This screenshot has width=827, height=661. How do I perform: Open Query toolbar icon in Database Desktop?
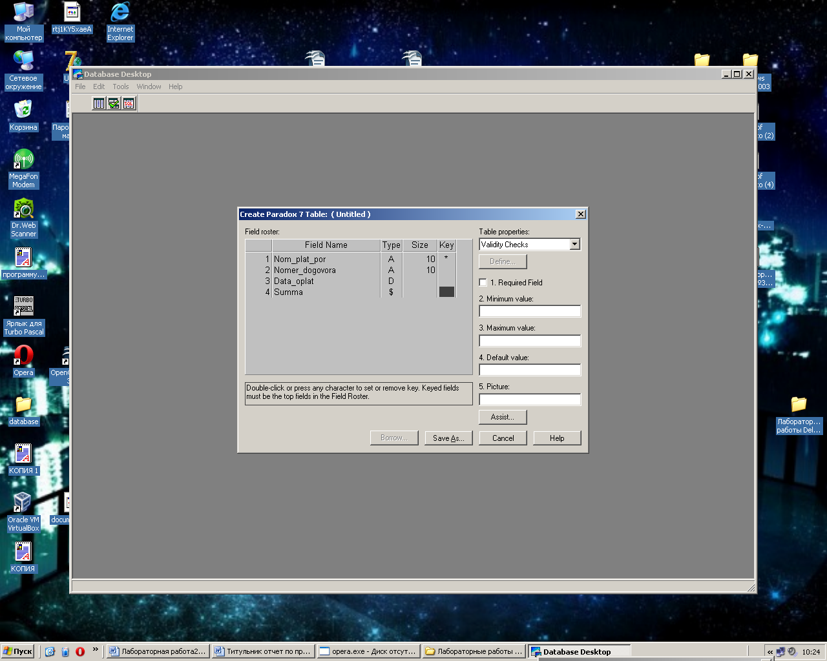click(114, 103)
